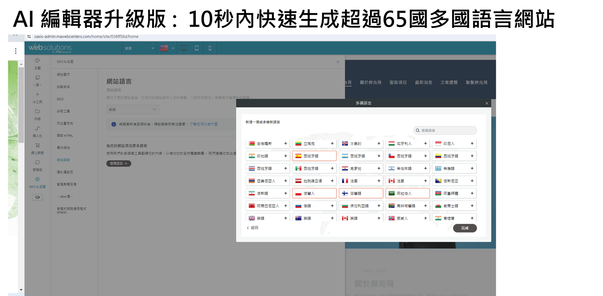Open the 英語 default language dropdown

point(133,109)
